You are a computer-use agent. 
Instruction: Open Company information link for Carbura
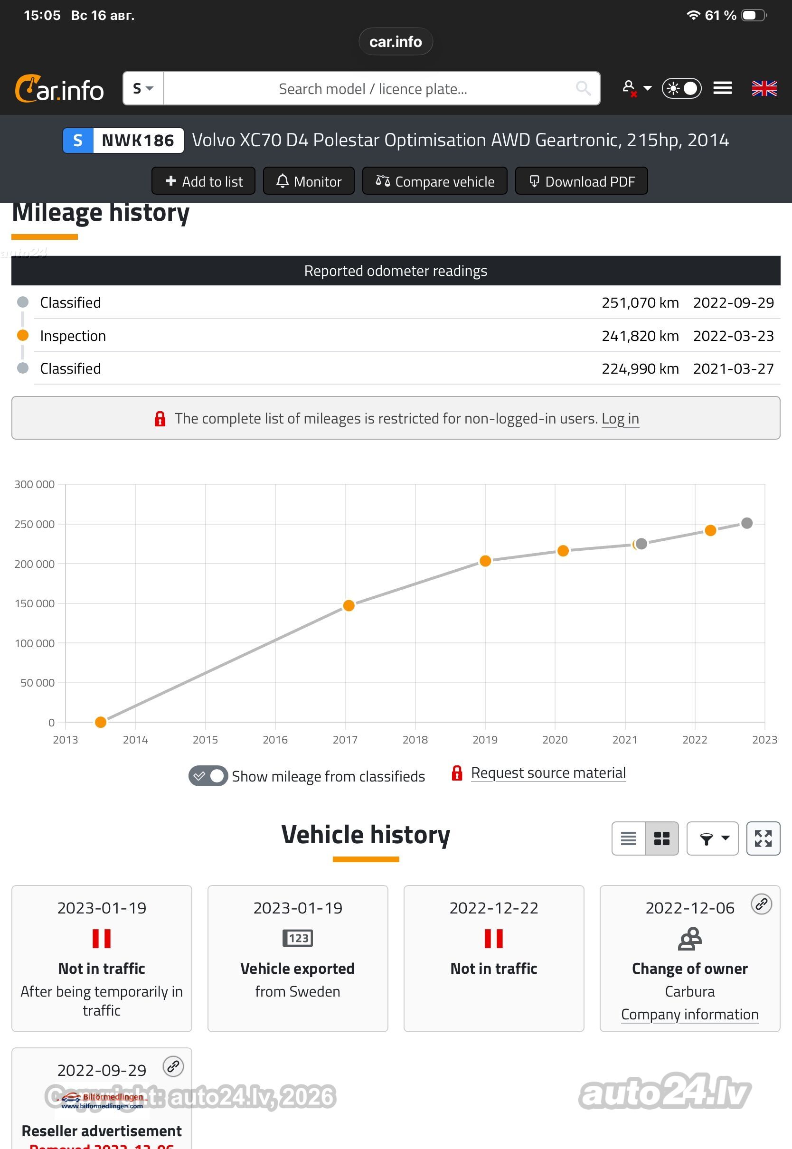690,1015
